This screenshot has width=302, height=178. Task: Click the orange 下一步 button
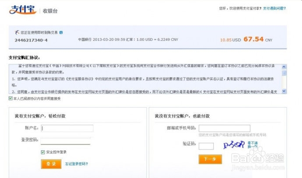[x=210, y=159]
